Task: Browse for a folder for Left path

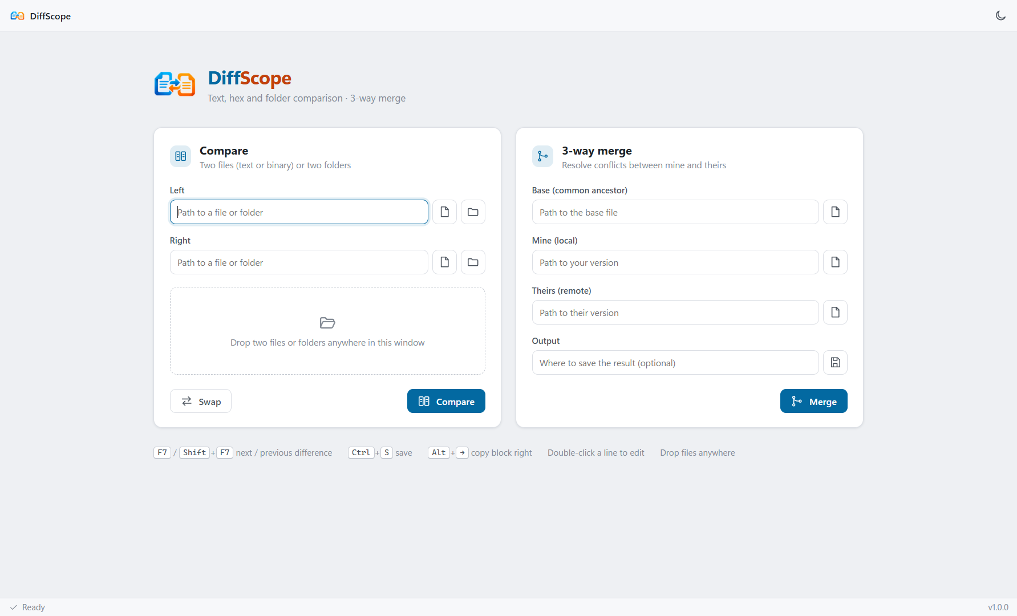Action: tap(473, 212)
